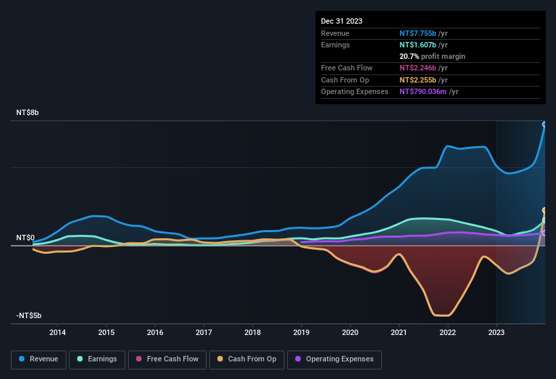Toggle the Earnings legend button
556x379 pixels.
(x=97, y=359)
